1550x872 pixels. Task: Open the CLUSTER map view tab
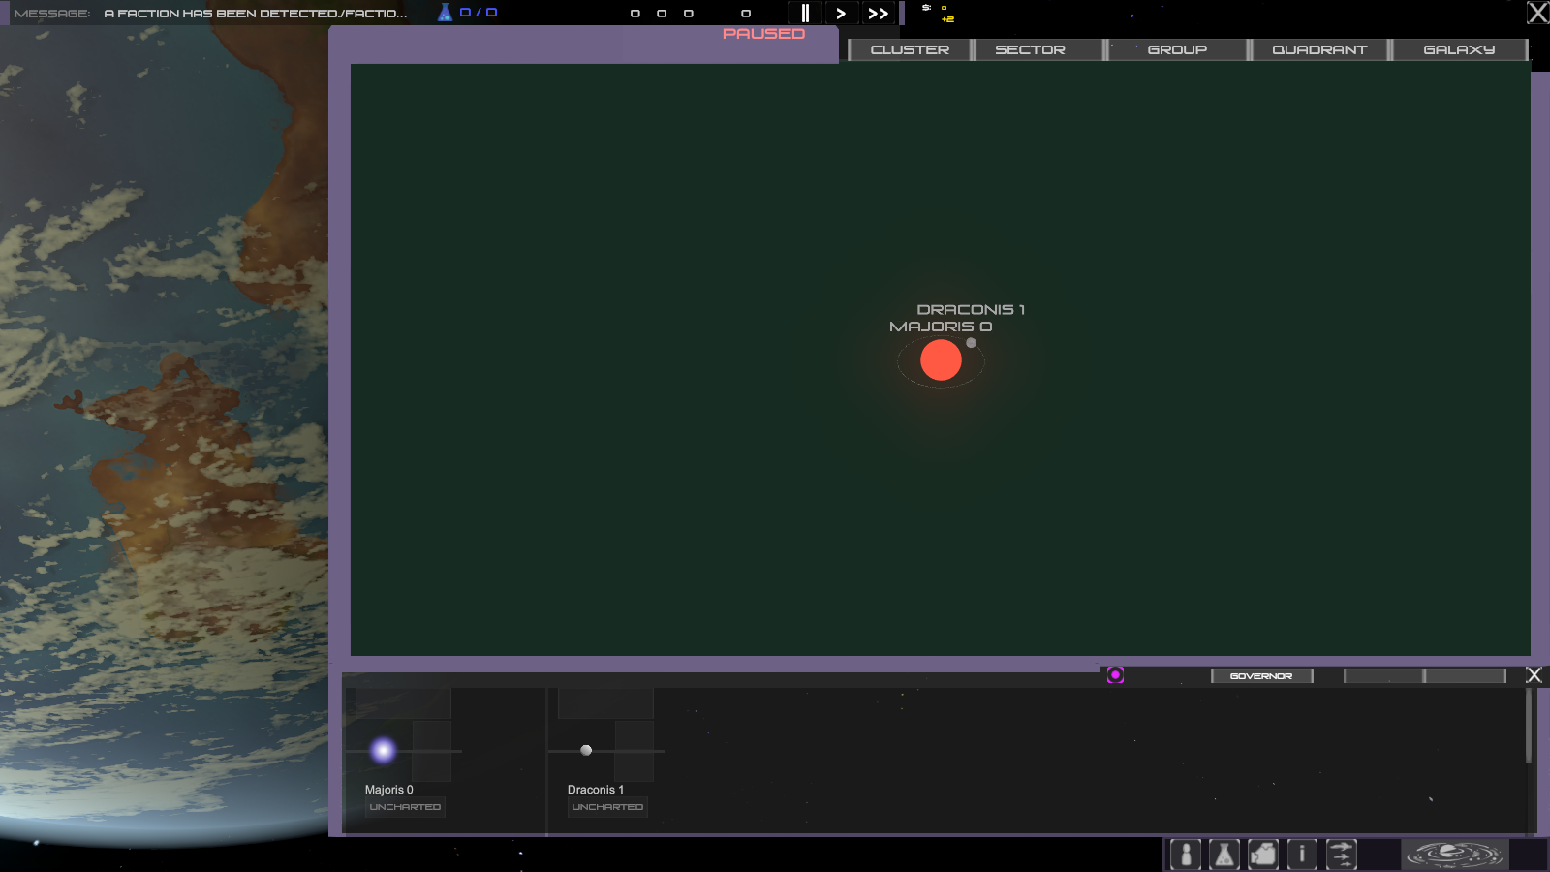coord(910,49)
